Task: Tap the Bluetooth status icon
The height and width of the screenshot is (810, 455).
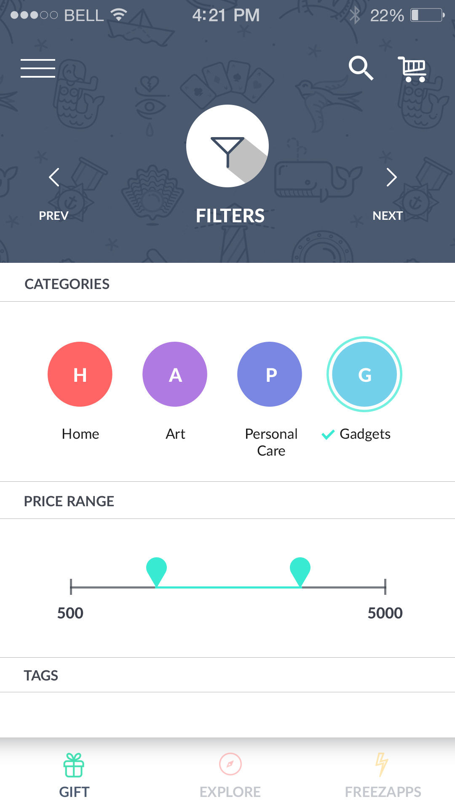Action: [355, 16]
